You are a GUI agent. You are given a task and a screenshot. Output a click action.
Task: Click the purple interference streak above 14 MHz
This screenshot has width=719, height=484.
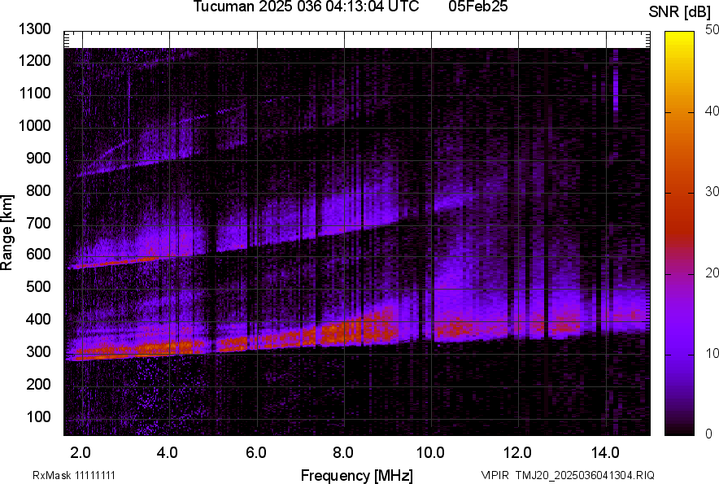[616, 81]
